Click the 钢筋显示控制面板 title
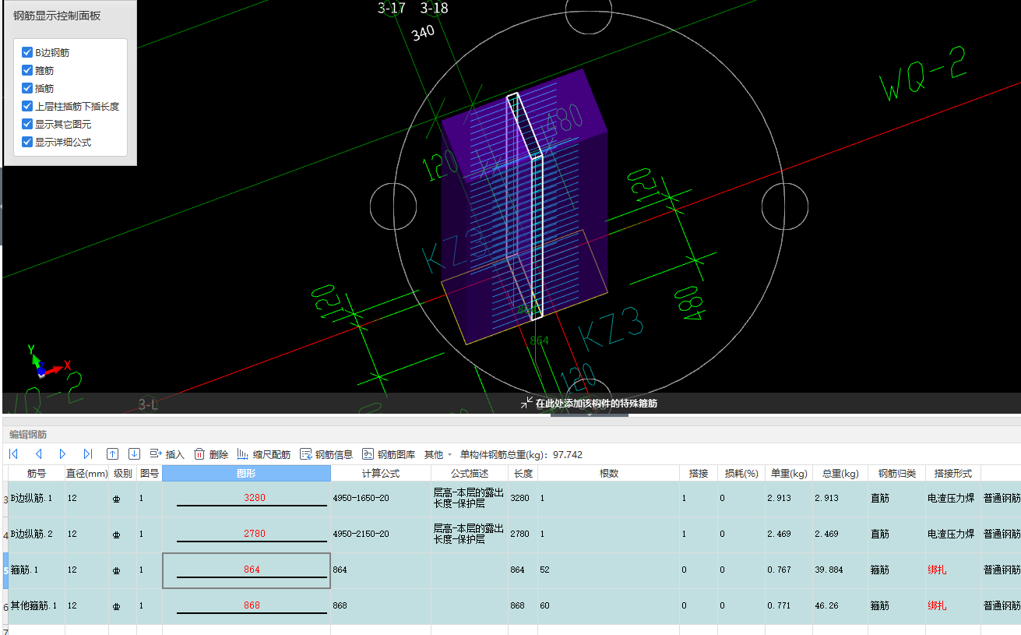The height and width of the screenshot is (635, 1021). (57, 16)
